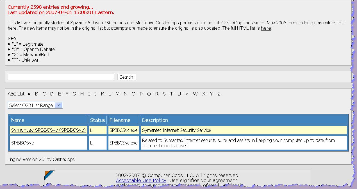357x189 pixels.
Task: Choose letter H in ABC List
Action: [x=82, y=94]
